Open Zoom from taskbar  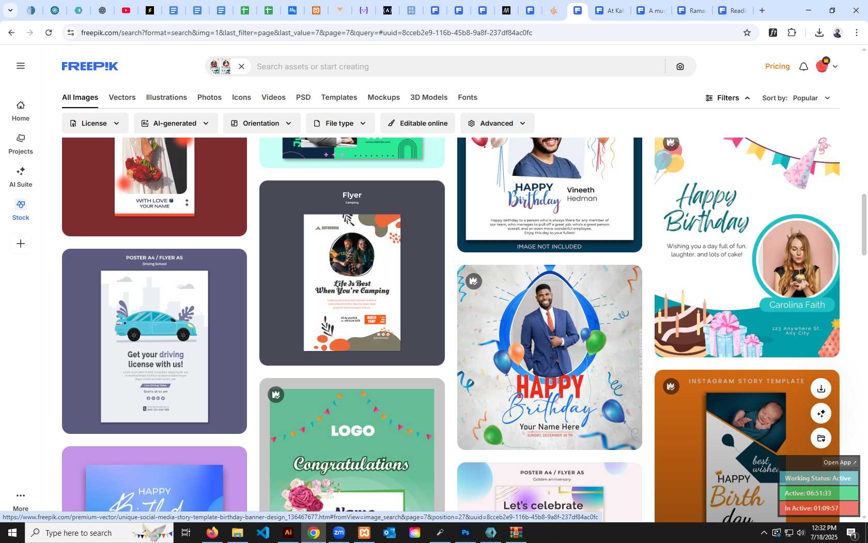click(339, 533)
